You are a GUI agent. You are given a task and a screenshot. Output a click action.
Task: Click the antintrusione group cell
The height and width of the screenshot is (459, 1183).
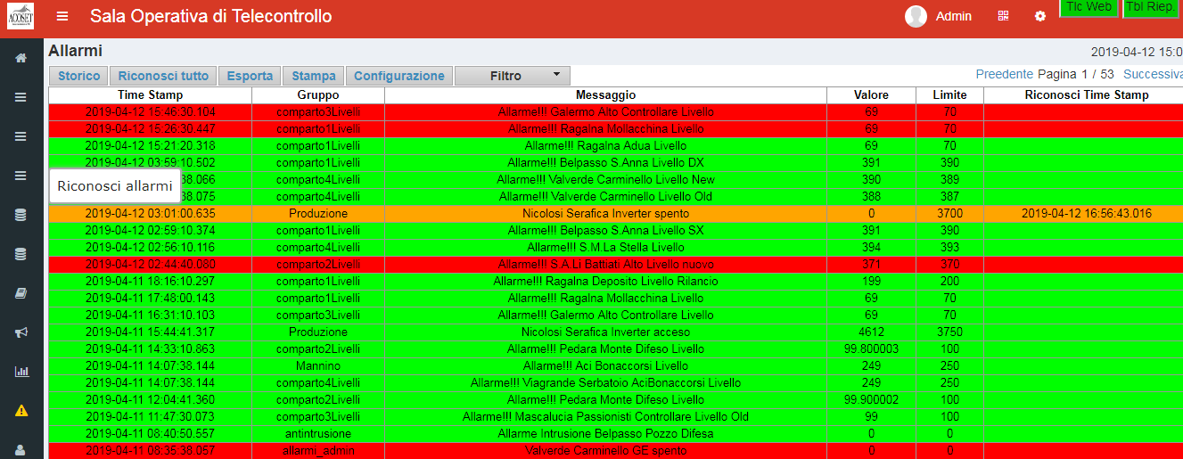pos(318,434)
